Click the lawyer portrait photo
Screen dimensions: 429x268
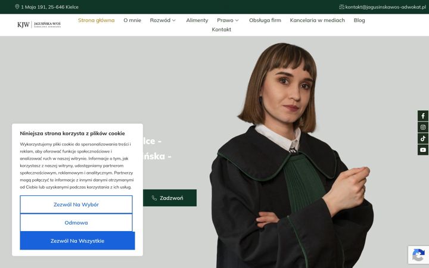click(291, 155)
